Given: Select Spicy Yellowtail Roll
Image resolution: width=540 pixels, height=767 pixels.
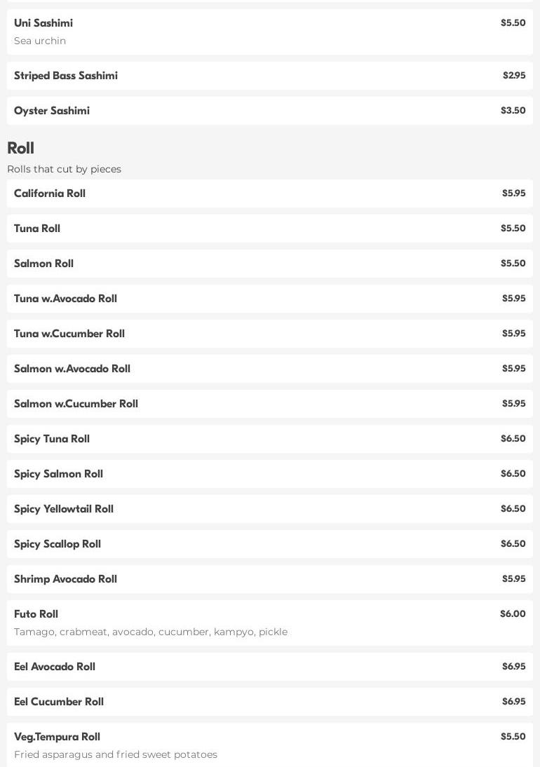Looking at the screenshot, I should (269, 509).
